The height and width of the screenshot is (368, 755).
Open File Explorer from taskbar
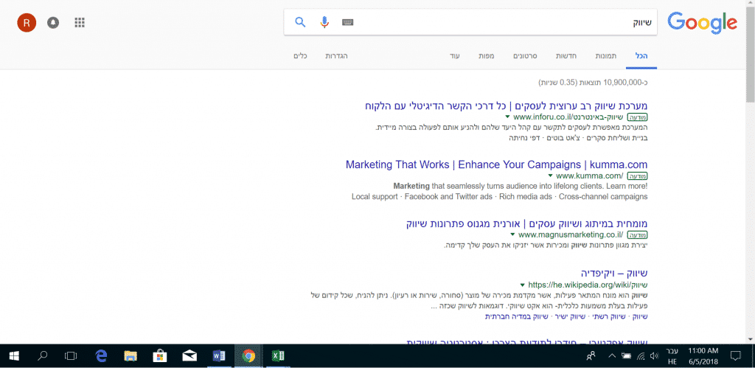131,356
